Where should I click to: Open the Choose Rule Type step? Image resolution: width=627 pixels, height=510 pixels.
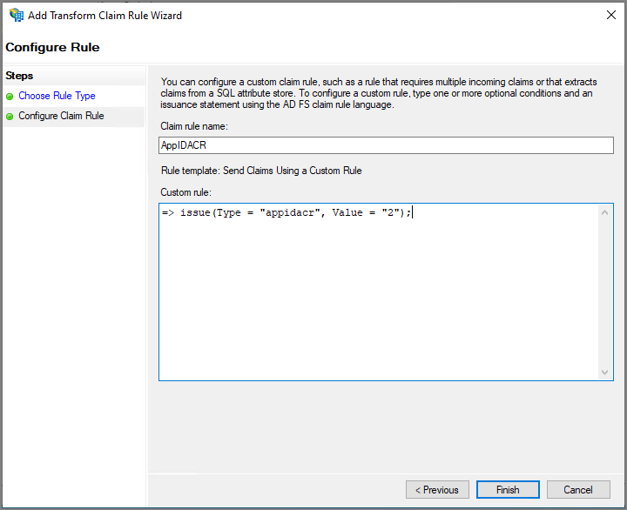57,96
